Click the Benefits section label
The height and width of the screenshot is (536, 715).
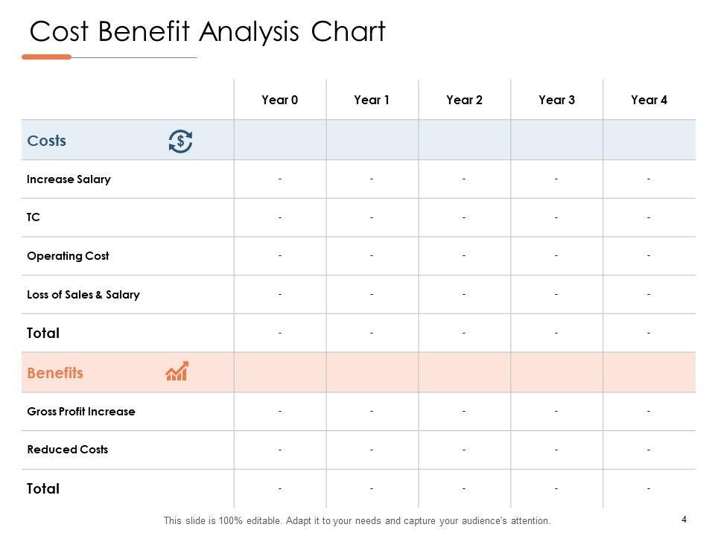click(55, 373)
